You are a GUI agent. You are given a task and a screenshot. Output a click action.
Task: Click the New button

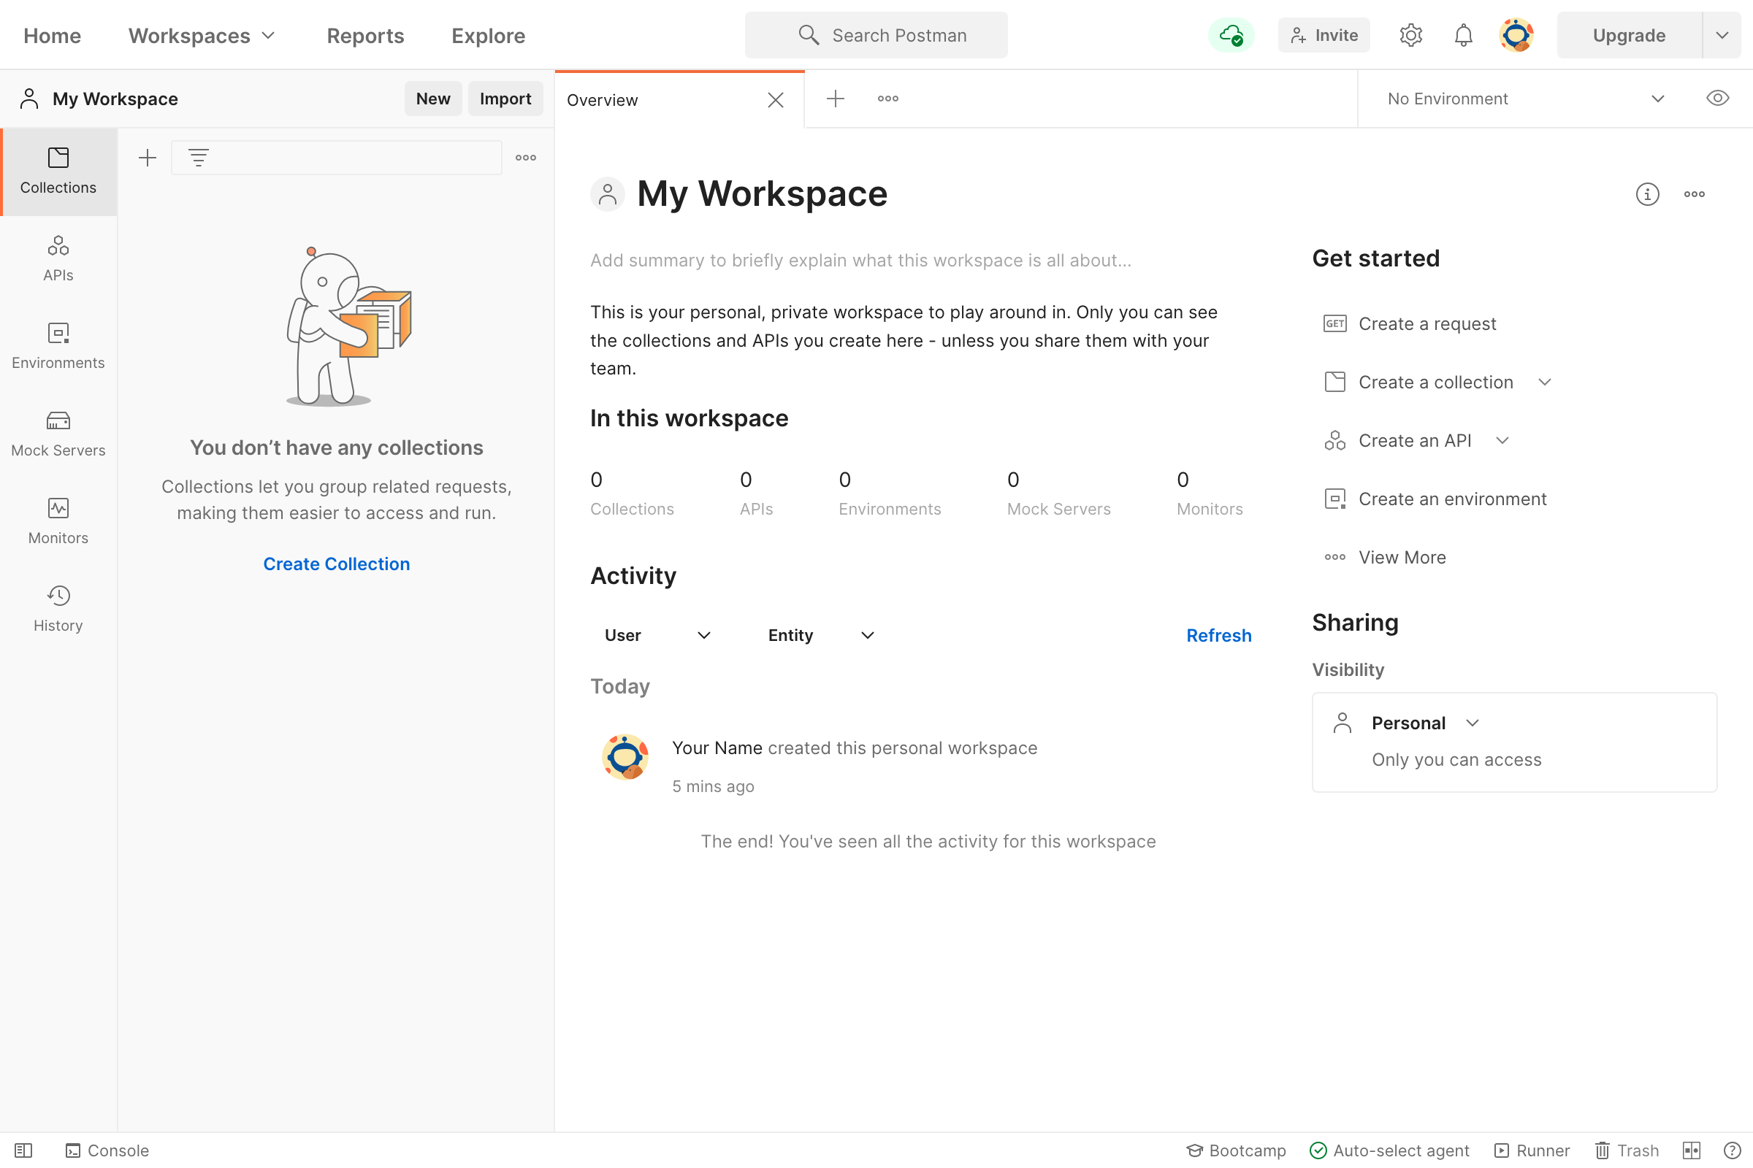pyautogui.click(x=433, y=99)
